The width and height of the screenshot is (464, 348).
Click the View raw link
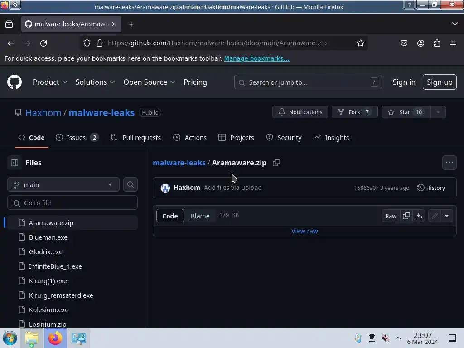(304, 231)
